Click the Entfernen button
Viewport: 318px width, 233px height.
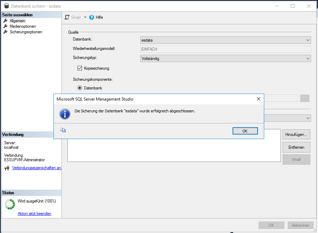click(296, 147)
